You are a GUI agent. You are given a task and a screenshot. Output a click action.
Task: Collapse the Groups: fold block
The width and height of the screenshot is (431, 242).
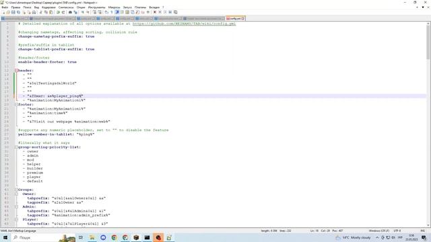point(16,190)
